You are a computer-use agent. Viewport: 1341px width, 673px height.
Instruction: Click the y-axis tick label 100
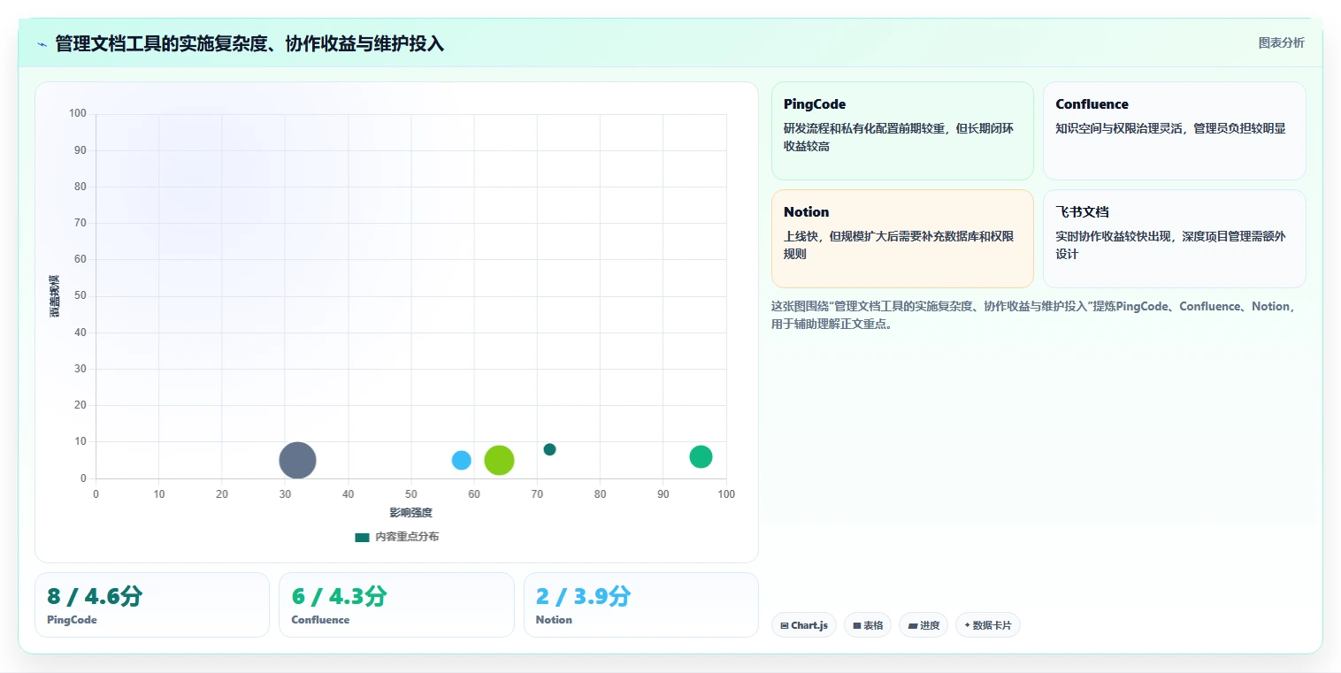78,113
